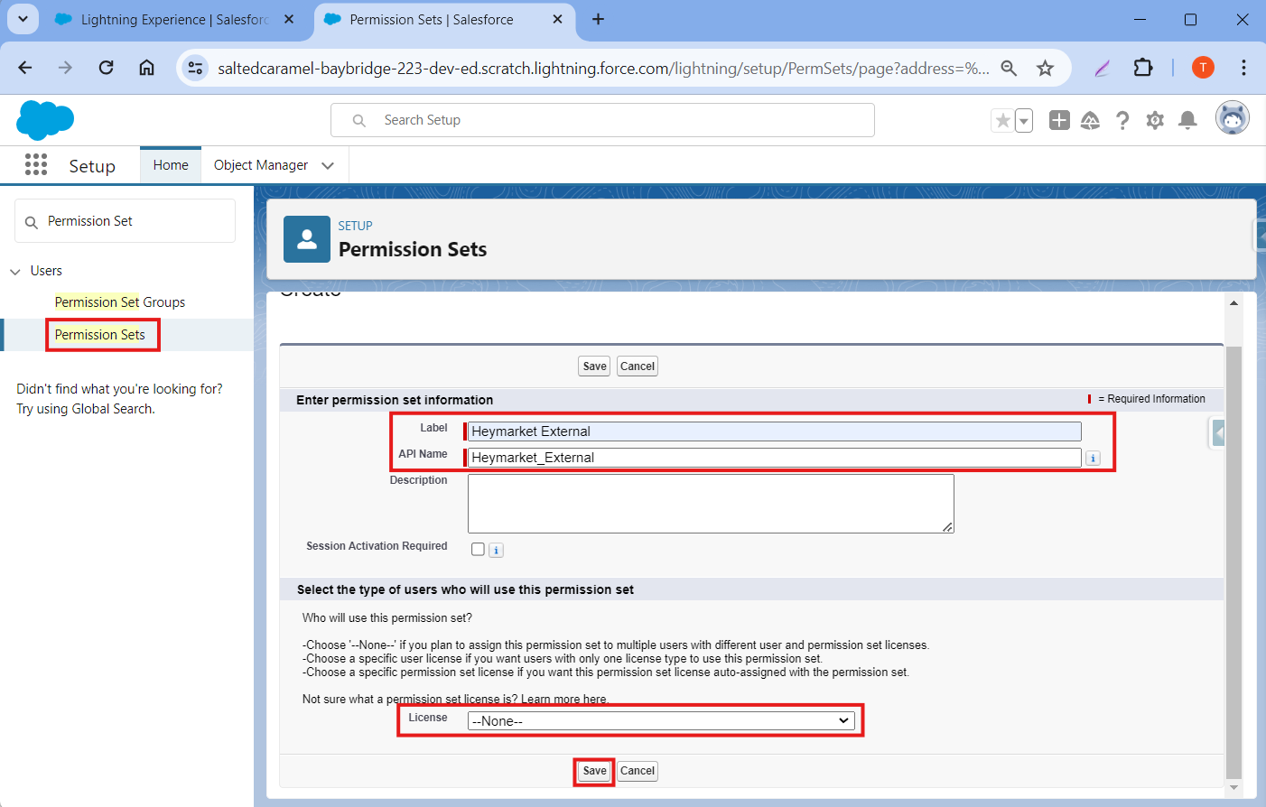This screenshot has width=1266, height=807.
Task: Open a new browser tab
Action: (x=598, y=19)
